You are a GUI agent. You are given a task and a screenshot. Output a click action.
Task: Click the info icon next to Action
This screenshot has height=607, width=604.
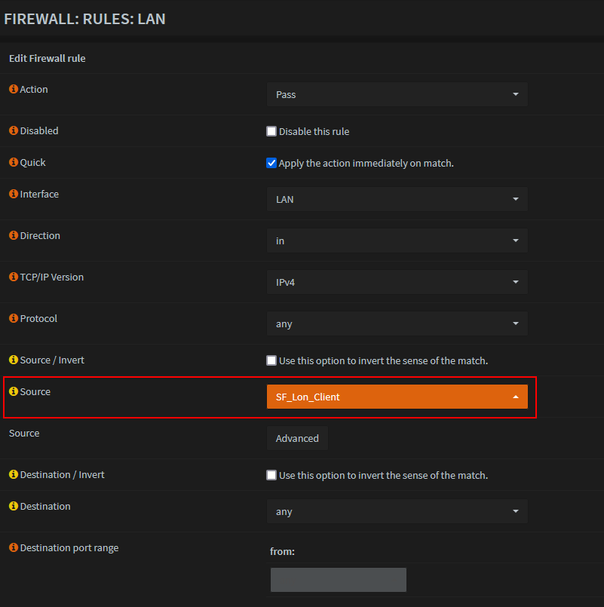click(x=13, y=90)
